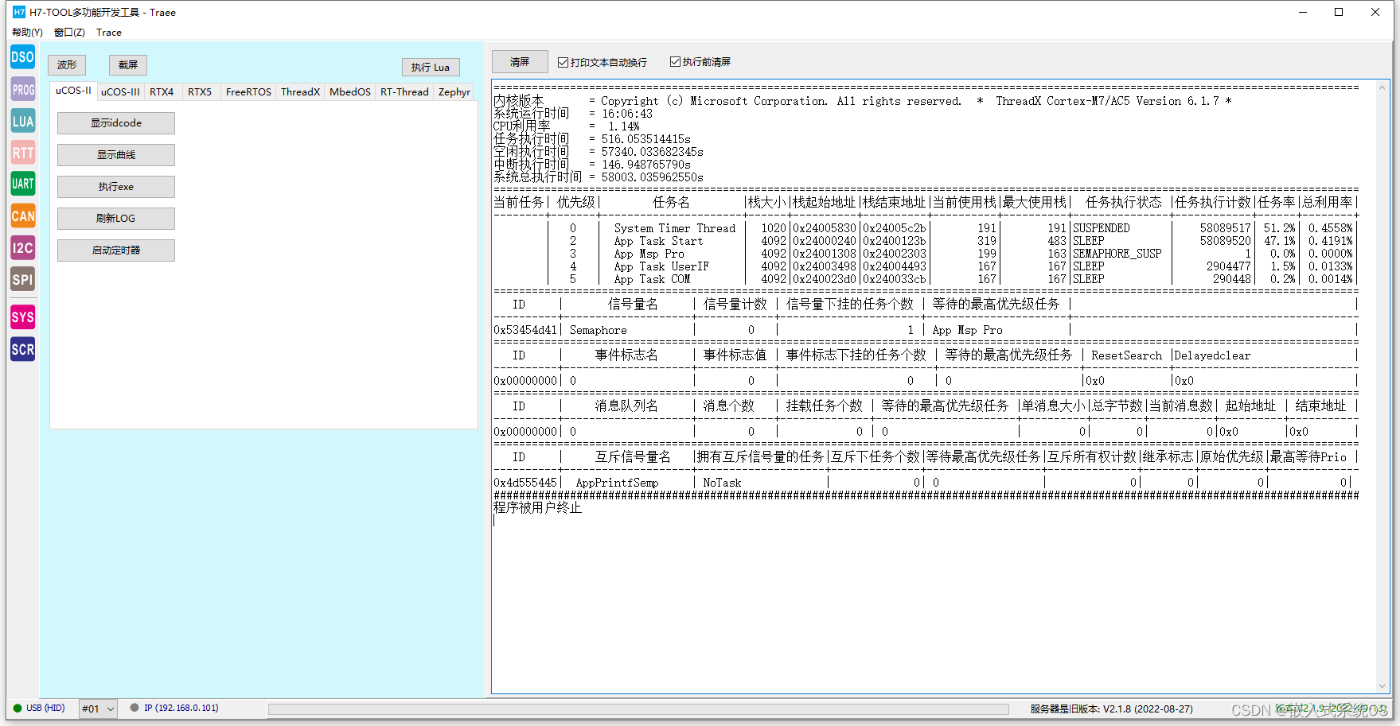Click the 显示idcode button

(116, 123)
